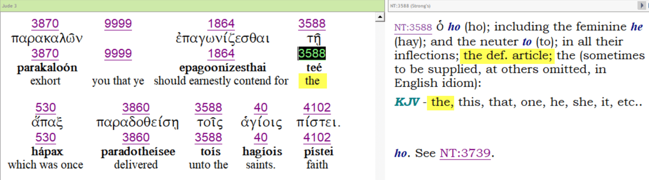Open Strong's 3870 above παρακαλῶν

click(x=45, y=24)
